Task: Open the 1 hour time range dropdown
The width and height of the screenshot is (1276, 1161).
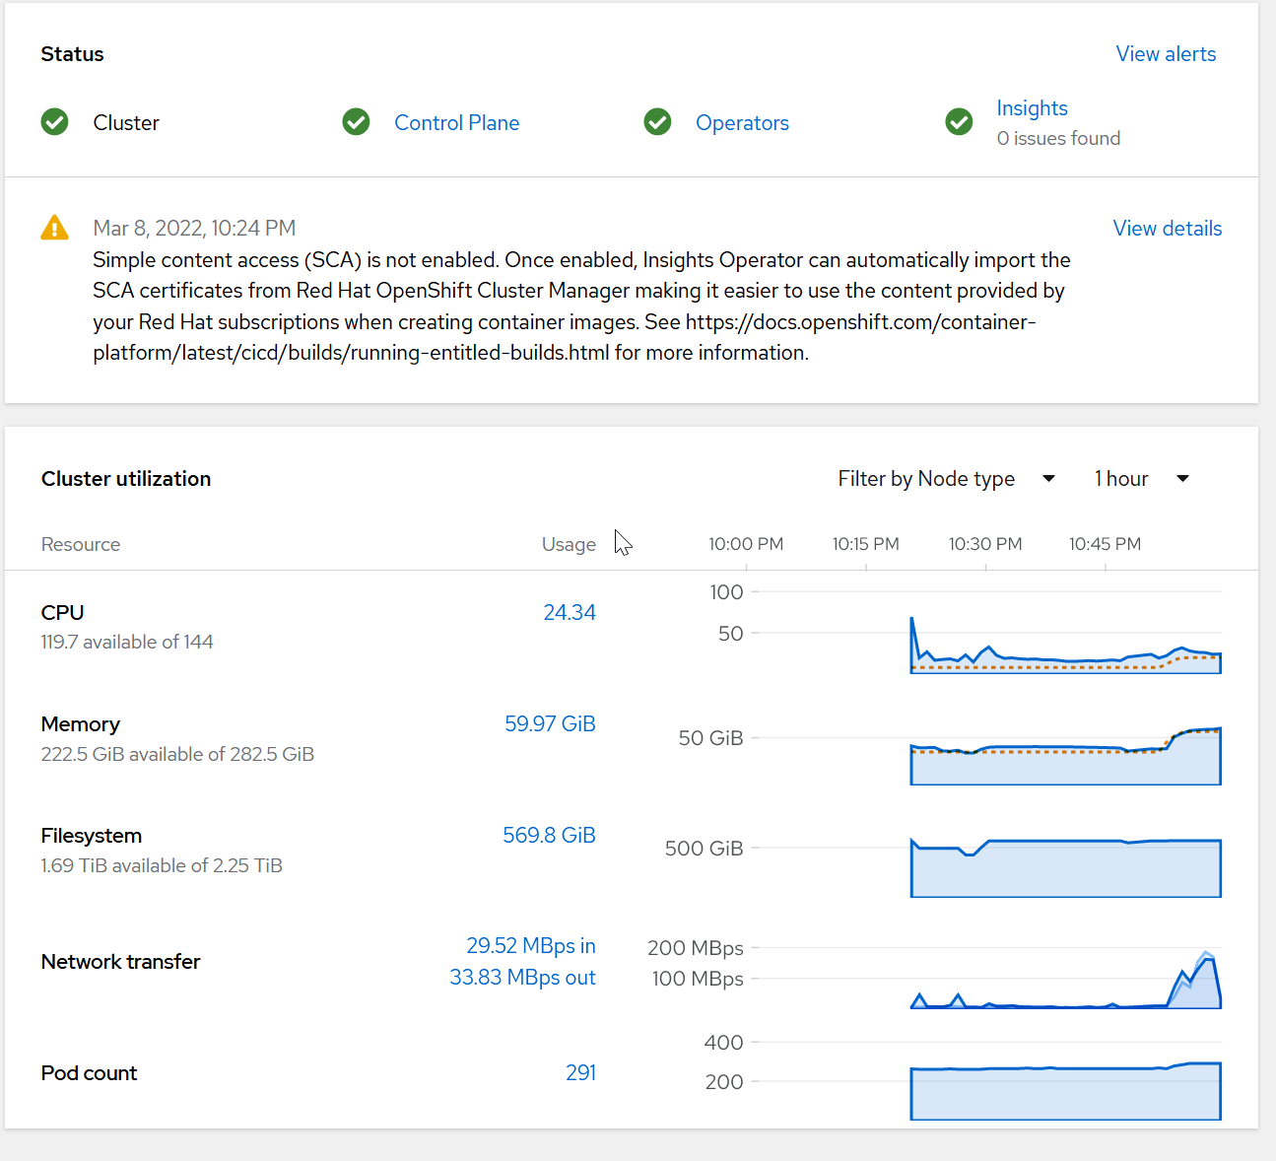Action: click(x=1142, y=479)
